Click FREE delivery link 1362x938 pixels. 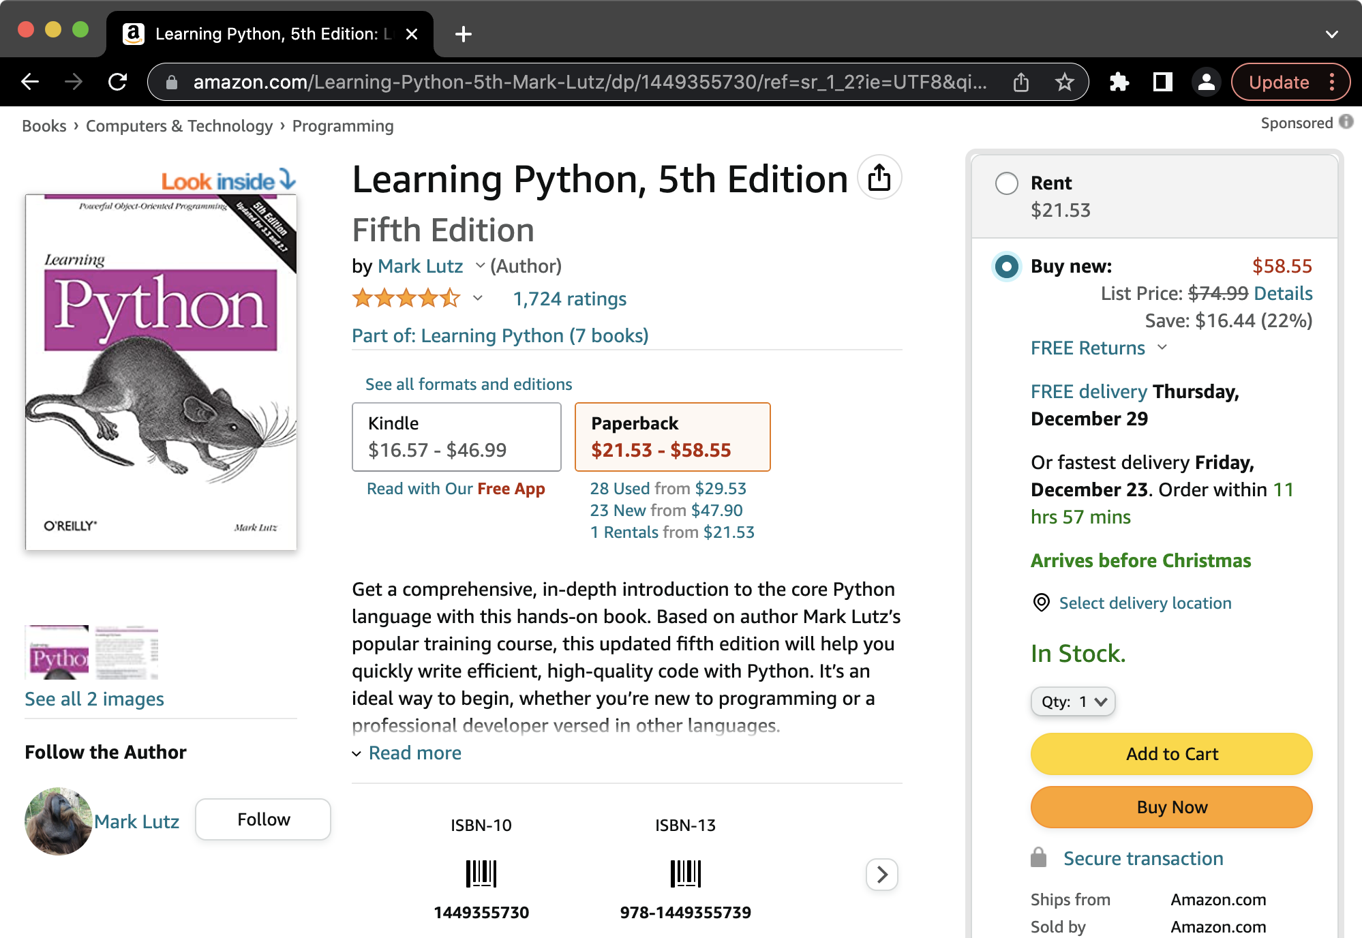tap(1089, 392)
